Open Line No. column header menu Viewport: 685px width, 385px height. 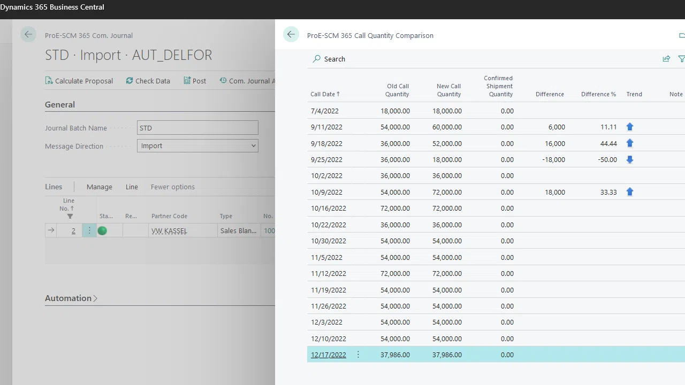tap(68, 204)
